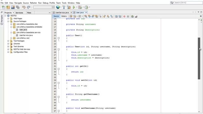
Task: Collapse the RESTful project root node
Action: tap(5, 16)
